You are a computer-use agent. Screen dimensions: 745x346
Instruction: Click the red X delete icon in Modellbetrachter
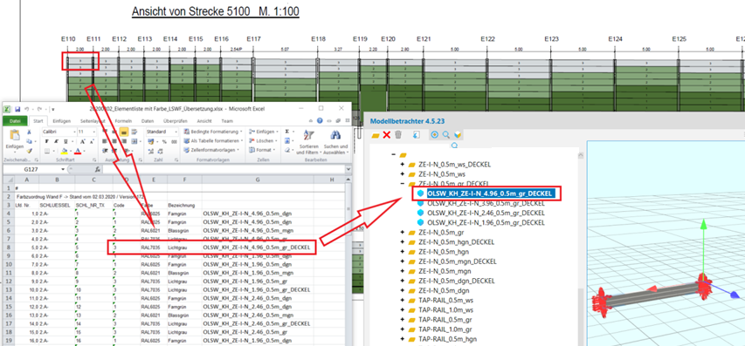[x=387, y=135]
